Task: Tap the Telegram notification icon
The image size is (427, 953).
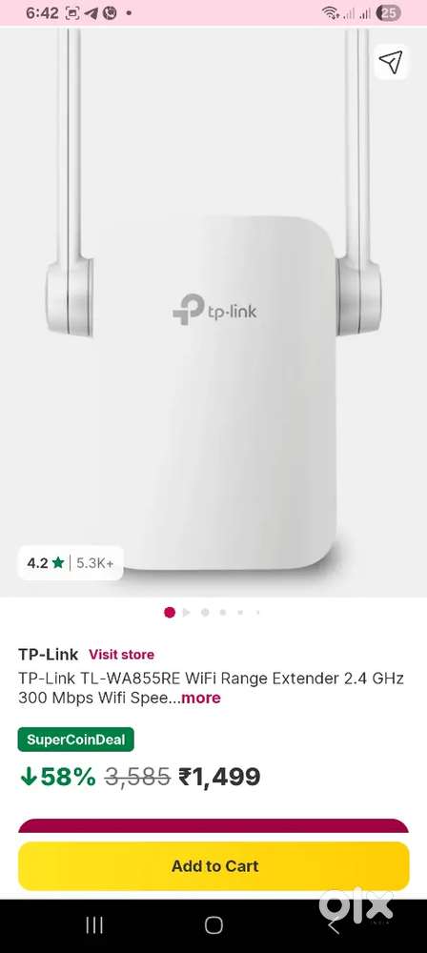Action: [x=91, y=12]
